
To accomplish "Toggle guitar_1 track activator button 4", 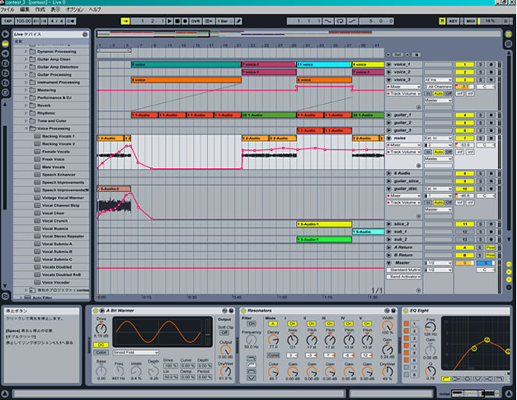I will pyautogui.click(x=465, y=116).
